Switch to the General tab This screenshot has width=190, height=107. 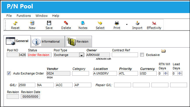tap(17, 41)
